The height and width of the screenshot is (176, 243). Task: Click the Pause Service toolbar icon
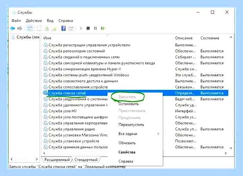95,28
